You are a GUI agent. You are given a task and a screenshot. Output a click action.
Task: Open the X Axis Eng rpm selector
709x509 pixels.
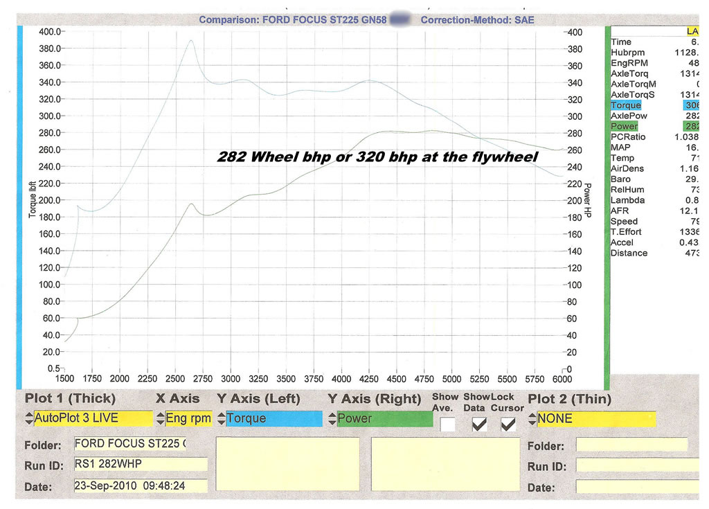[x=184, y=418]
